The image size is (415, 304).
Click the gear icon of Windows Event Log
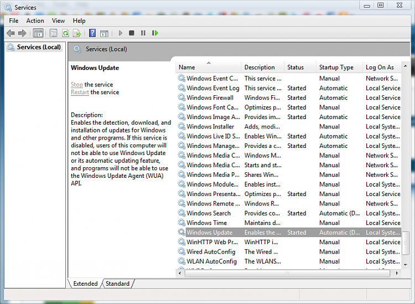(181, 88)
